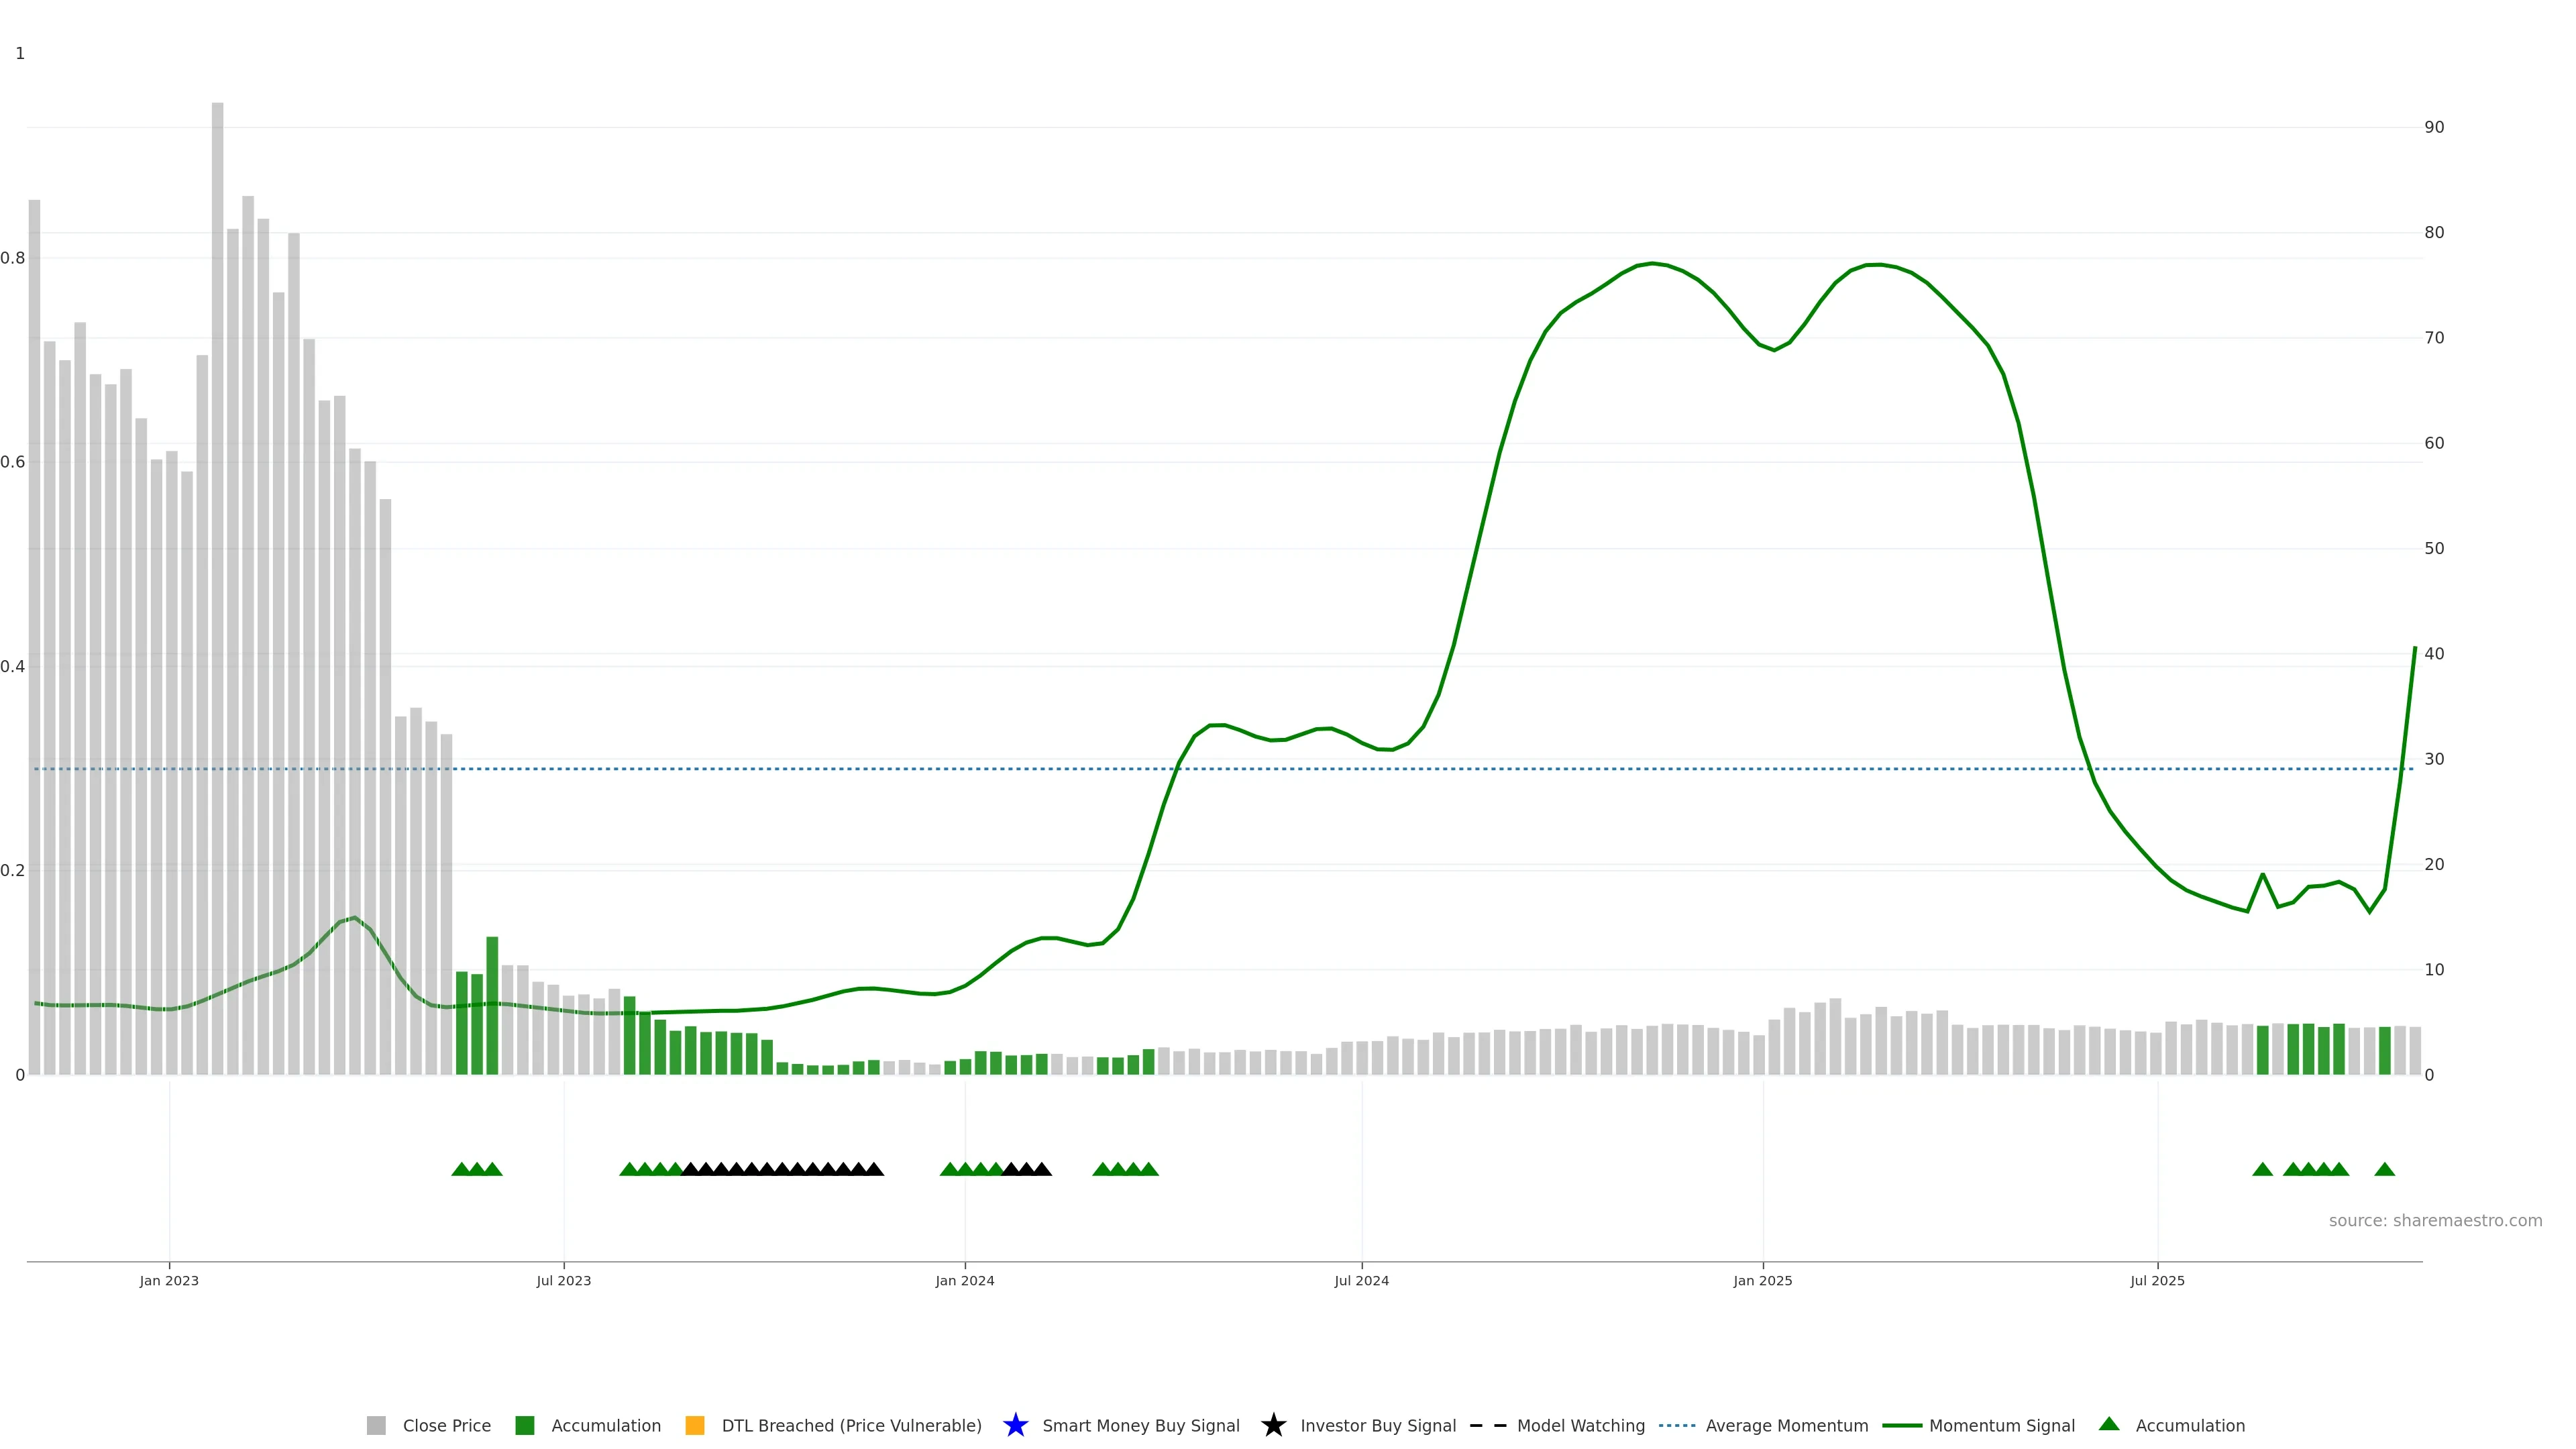Toggle the Average Momentum legend label
Screen dimensions: 2576x1449
[x=1786, y=1425]
